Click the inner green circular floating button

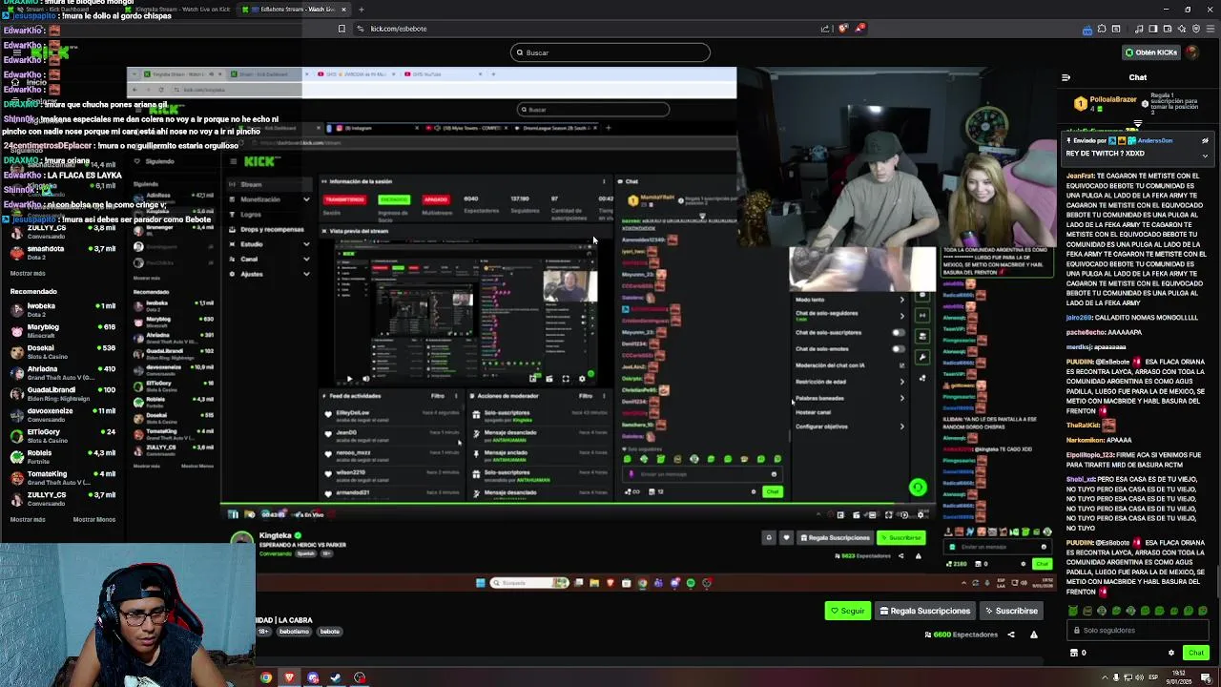918,488
